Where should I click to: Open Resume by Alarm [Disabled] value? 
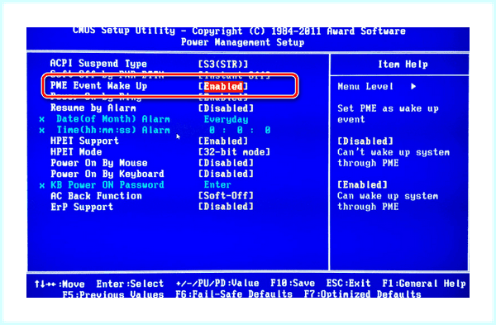pyautogui.click(x=226, y=108)
